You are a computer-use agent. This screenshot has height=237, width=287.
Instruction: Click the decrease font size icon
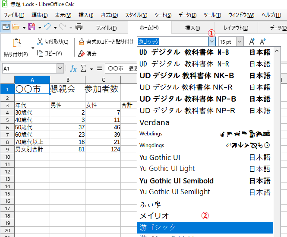point(263,42)
